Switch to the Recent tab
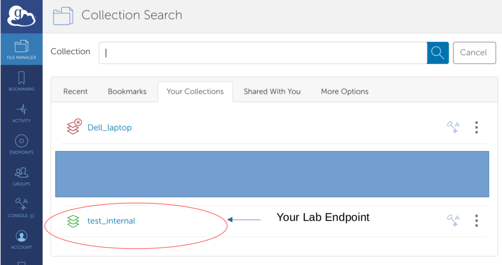 pos(75,91)
